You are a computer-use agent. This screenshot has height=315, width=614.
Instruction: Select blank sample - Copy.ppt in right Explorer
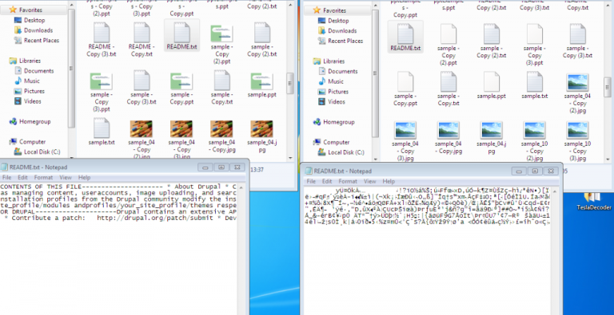coord(405,89)
